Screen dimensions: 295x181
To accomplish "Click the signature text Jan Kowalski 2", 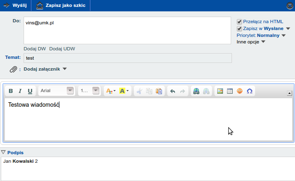I will click(20, 161).
